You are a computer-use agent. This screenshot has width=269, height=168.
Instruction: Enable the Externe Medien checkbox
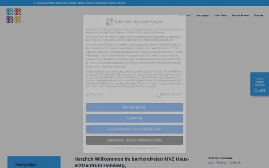[159, 95]
